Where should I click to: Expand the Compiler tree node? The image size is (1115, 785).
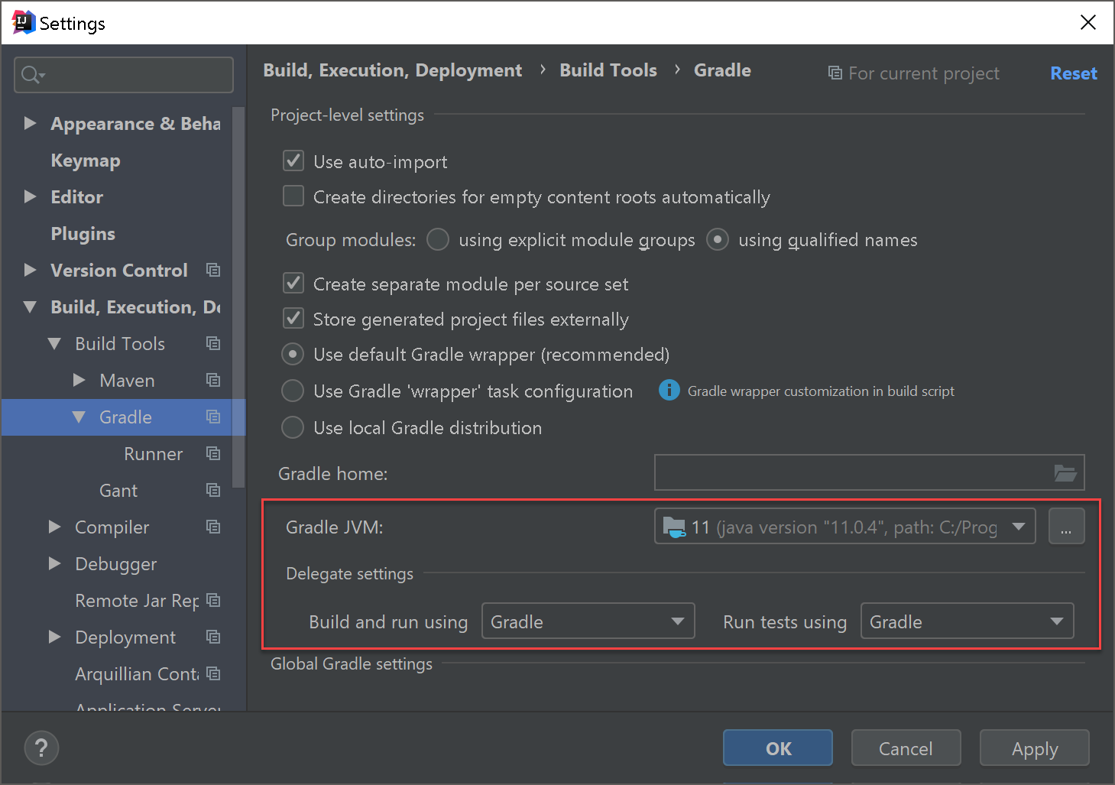tap(54, 527)
